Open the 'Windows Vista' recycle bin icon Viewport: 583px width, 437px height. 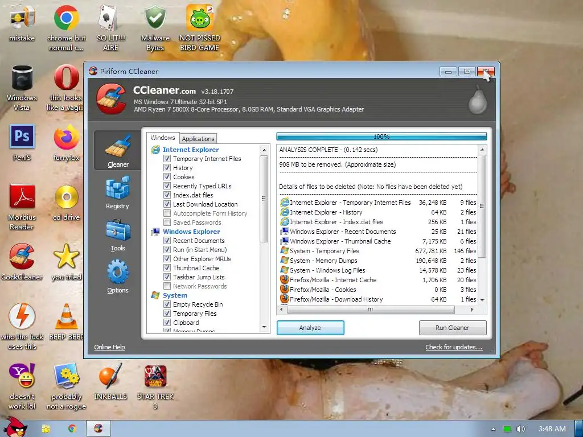(x=22, y=88)
